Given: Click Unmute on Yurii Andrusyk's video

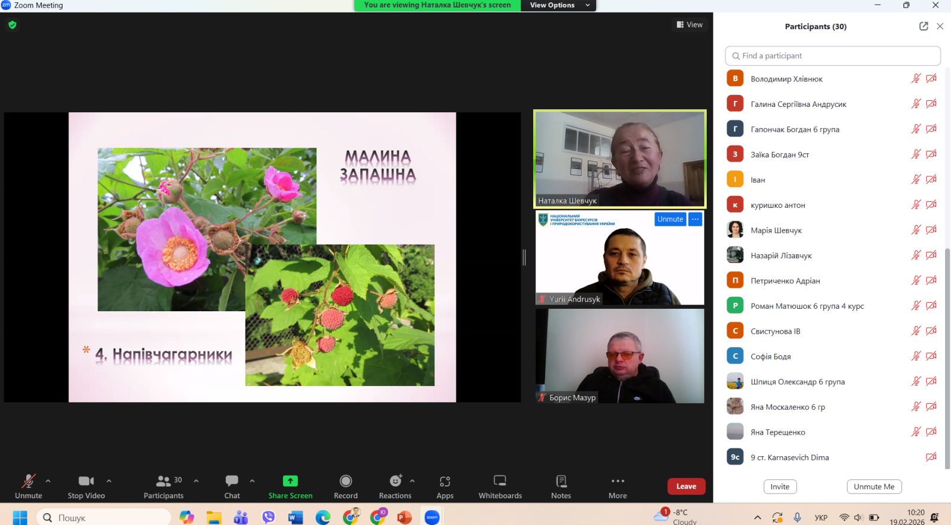Looking at the screenshot, I should [670, 219].
